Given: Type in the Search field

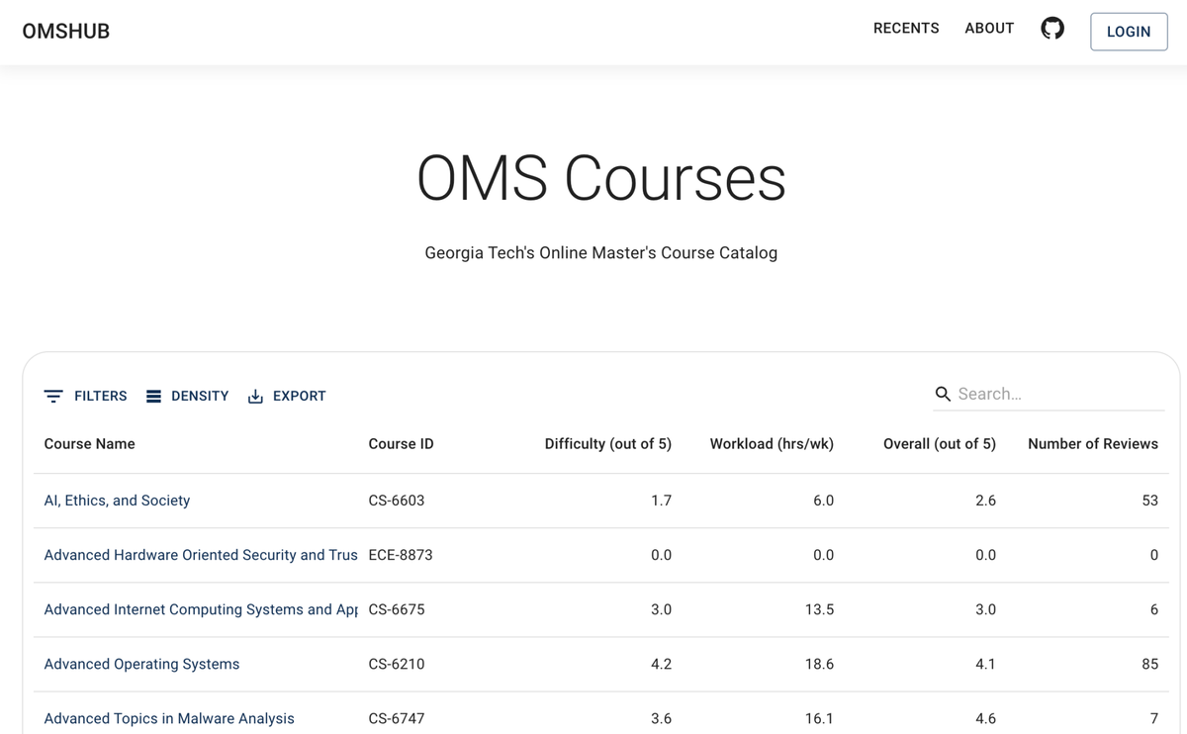Looking at the screenshot, I should point(1058,394).
